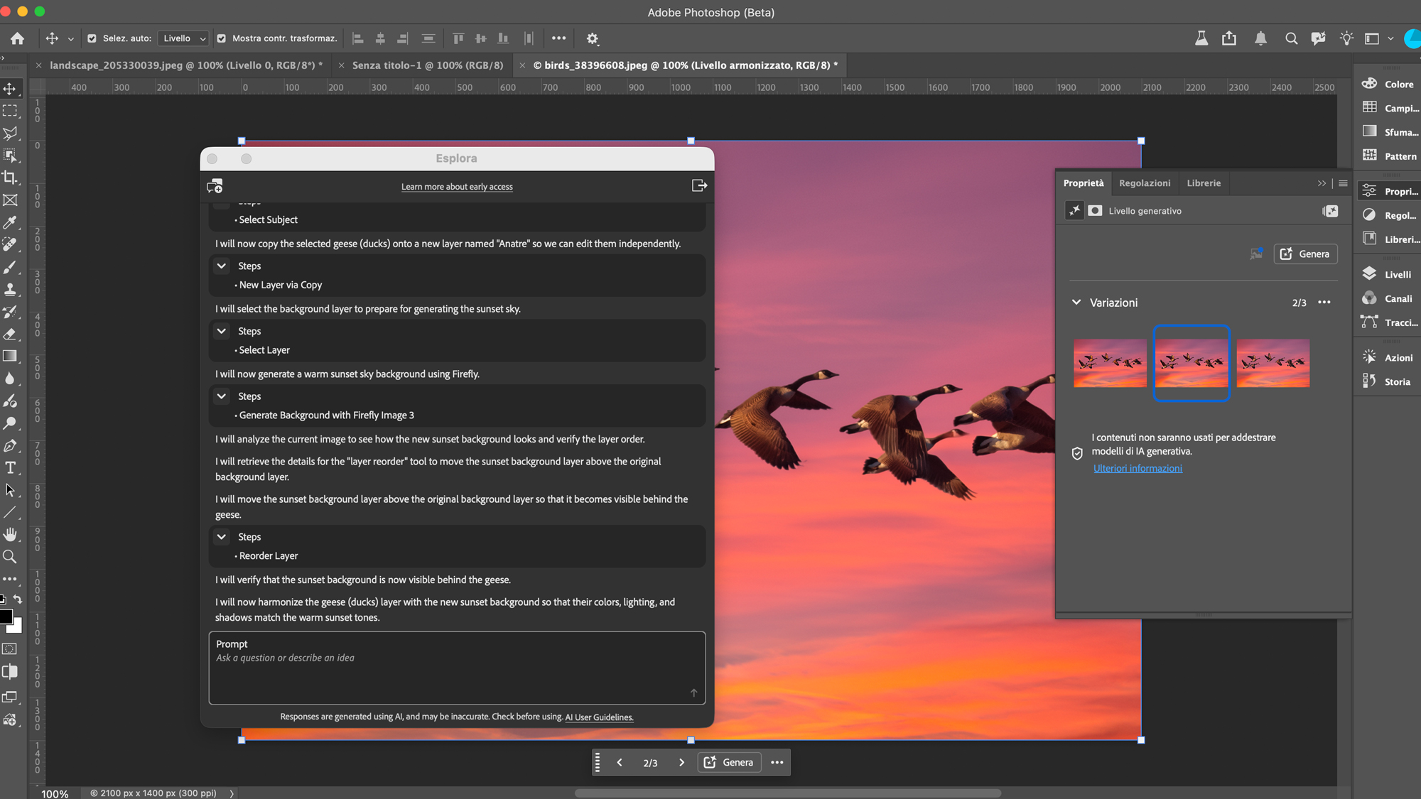Collapse the Proprietà panel double arrows
Viewport: 1421px width, 799px height.
(1322, 183)
